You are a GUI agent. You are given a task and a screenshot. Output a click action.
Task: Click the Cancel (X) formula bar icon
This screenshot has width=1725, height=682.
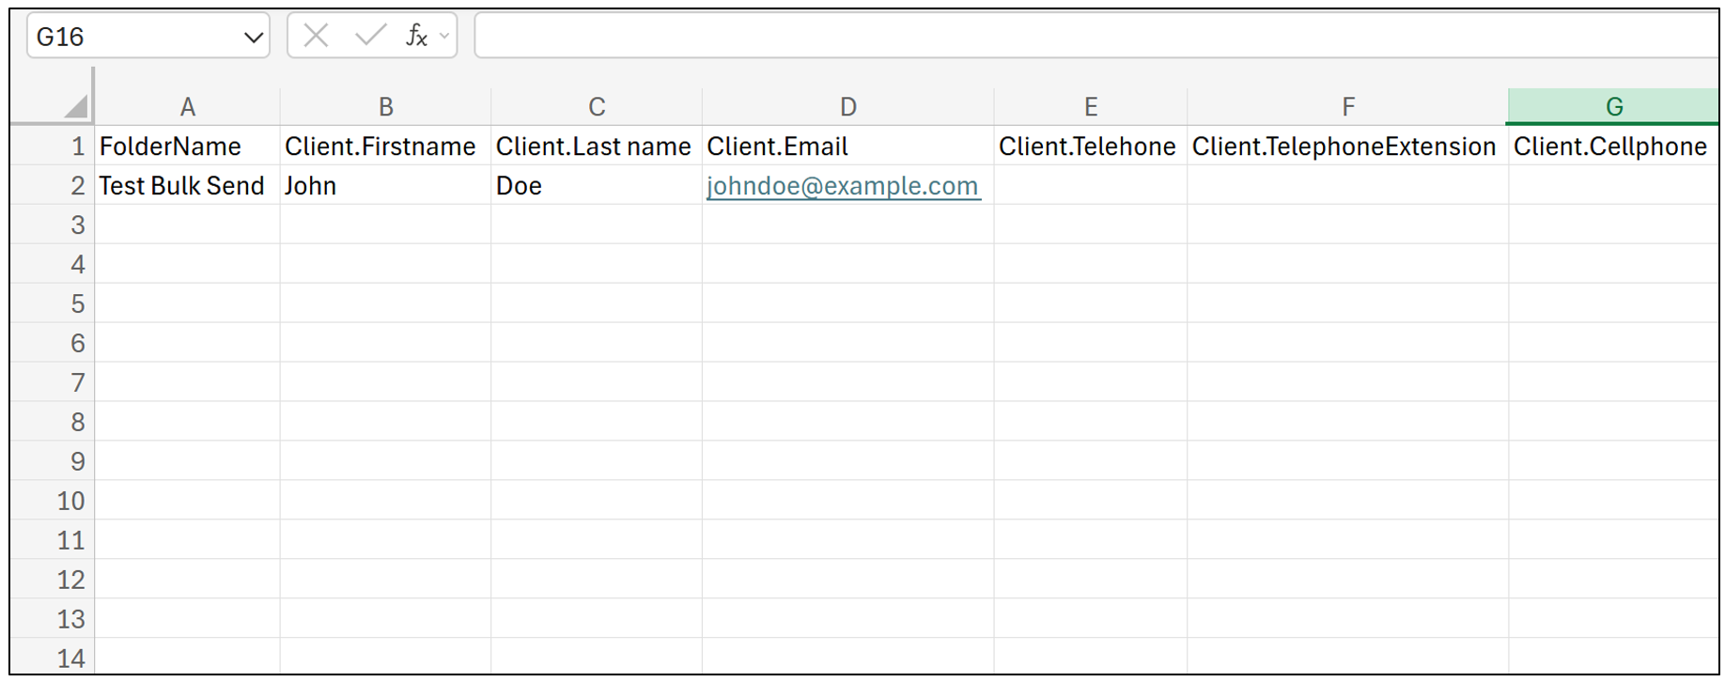coord(316,36)
